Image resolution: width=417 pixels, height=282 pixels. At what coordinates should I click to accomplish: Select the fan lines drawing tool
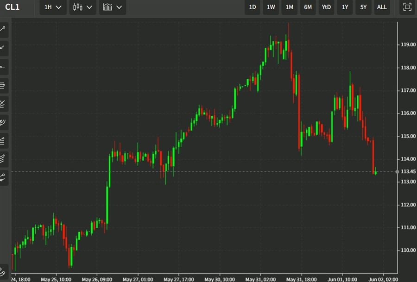pos(3,104)
